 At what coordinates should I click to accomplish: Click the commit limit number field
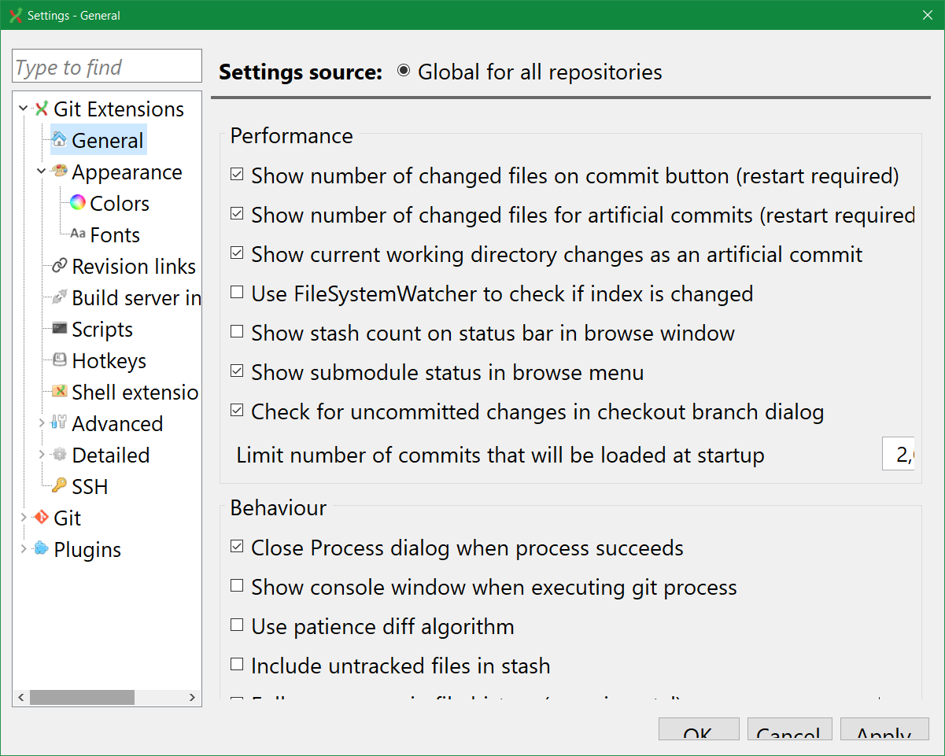click(898, 455)
